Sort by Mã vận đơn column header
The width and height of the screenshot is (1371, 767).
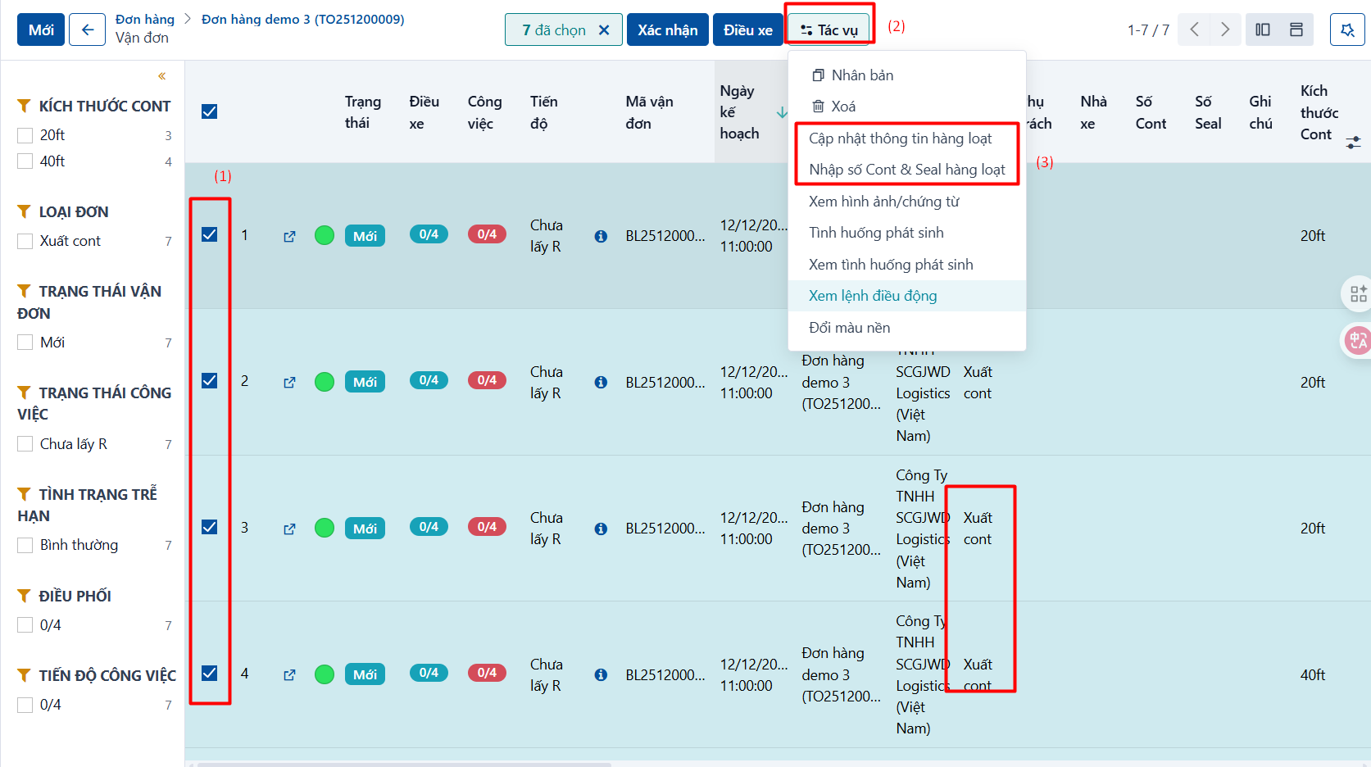(649, 112)
